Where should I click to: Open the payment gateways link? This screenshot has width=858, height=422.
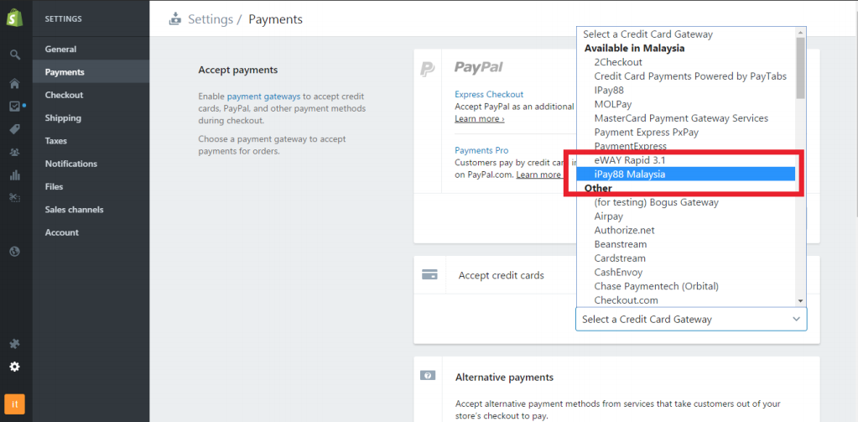click(263, 96)
